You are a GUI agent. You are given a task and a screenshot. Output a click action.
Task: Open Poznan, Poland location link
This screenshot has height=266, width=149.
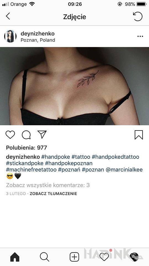[x=38, y=40]
